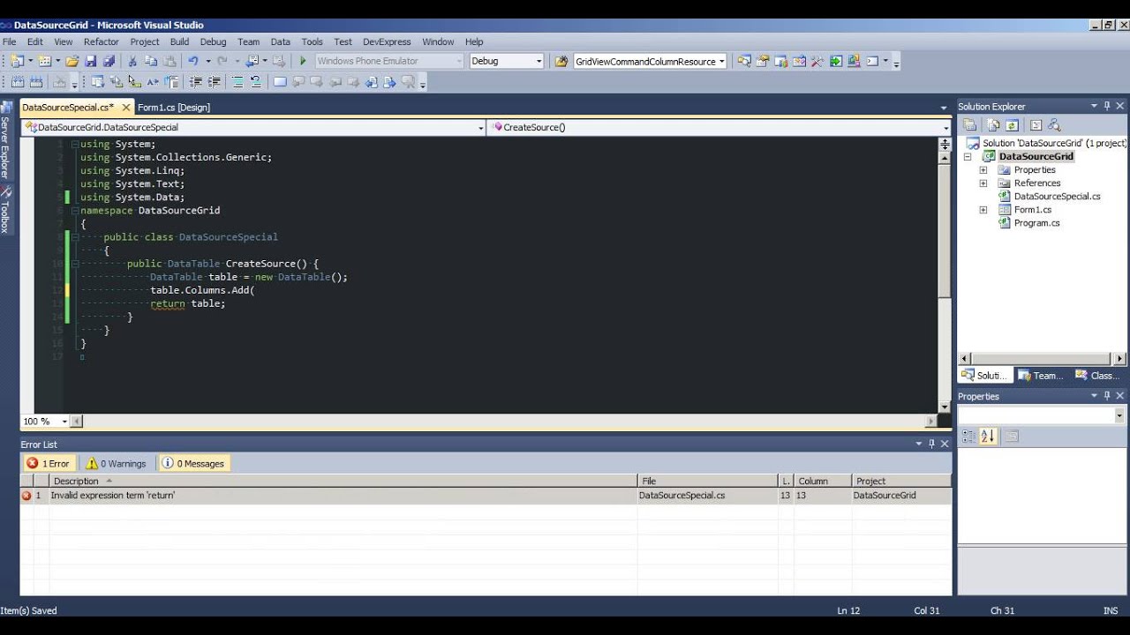
Task: Switch to the Class View bottom tab
Action: tap(1097, 375)
